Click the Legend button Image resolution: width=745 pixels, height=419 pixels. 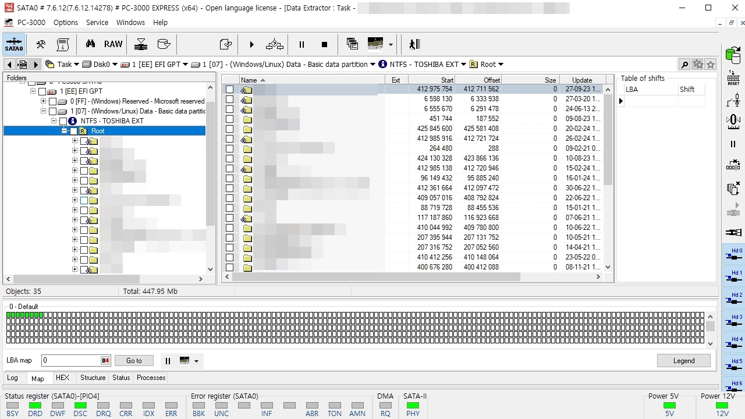coord(684,361)
